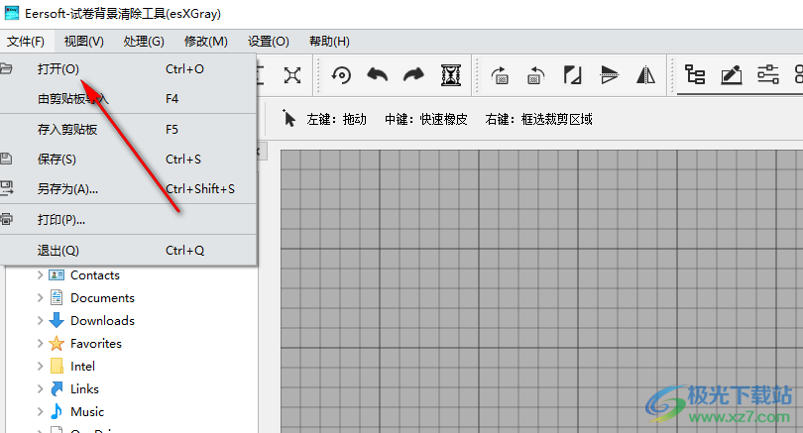Click the adjustment sliders settings icon
Image resolution: width=803 pixels, height=433 pixels.
(768, 75)
